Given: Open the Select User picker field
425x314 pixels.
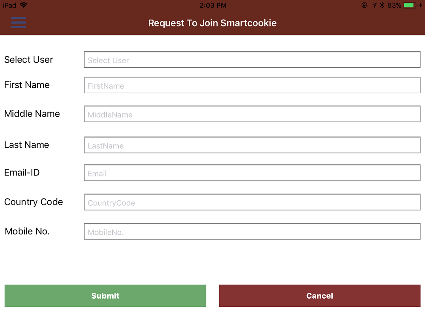Looking at the screenshot, I should 252,60.
